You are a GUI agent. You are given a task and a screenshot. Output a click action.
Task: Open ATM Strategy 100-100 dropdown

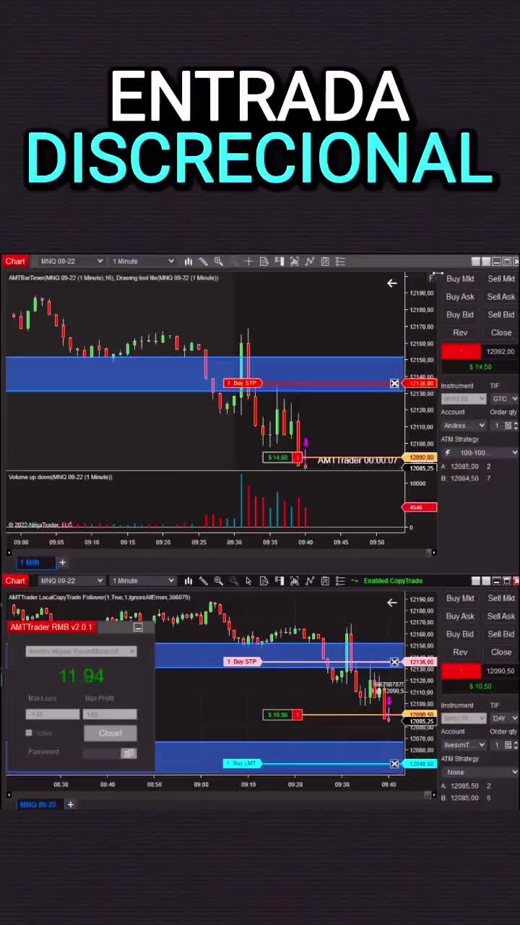(480, 452)
